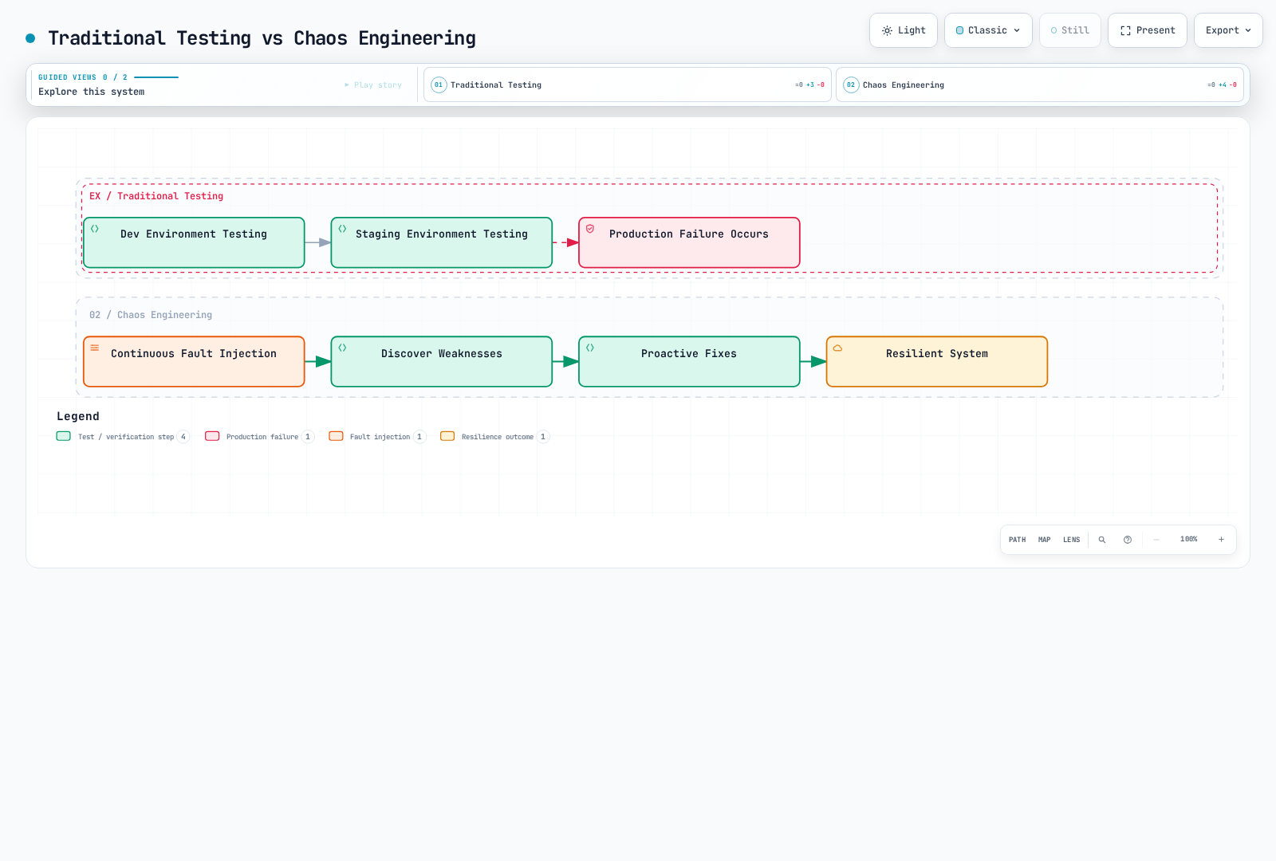Viewport: 1276px width, 861px height.
Task: Open the Classic style dropdown
Action: coord(988,30)
